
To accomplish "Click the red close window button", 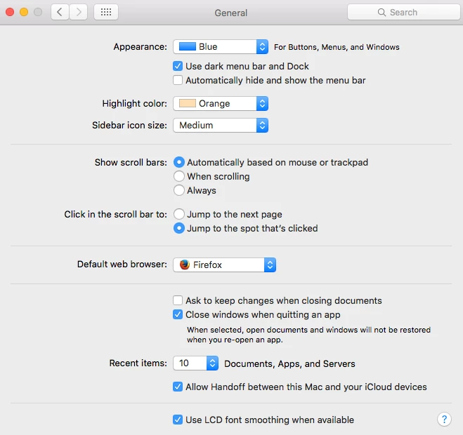I will click(10, 12).
